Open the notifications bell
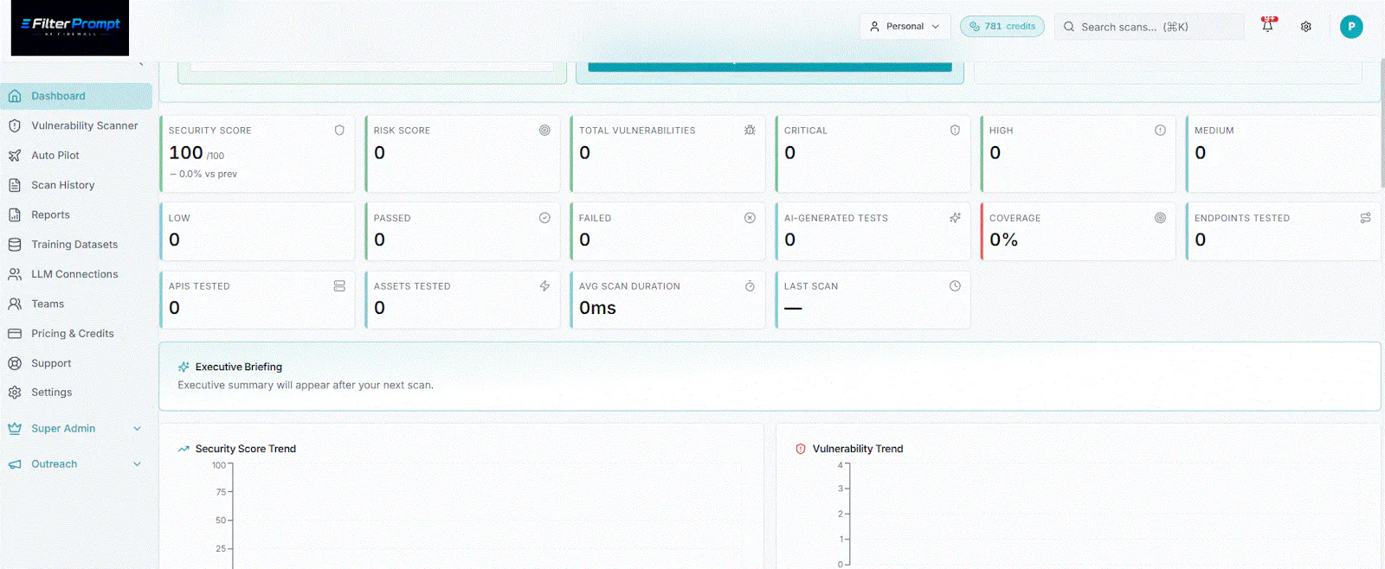The width and height of the screenshot is (1385, 569). click(1267, 26)
